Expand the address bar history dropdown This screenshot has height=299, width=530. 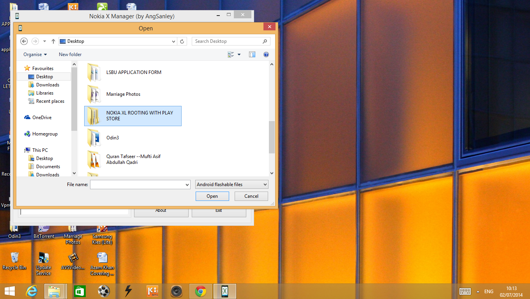(174, 41)
